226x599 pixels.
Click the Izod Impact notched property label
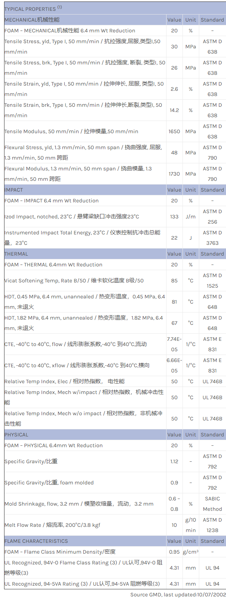pyautogui.click(x=72, y=217)
